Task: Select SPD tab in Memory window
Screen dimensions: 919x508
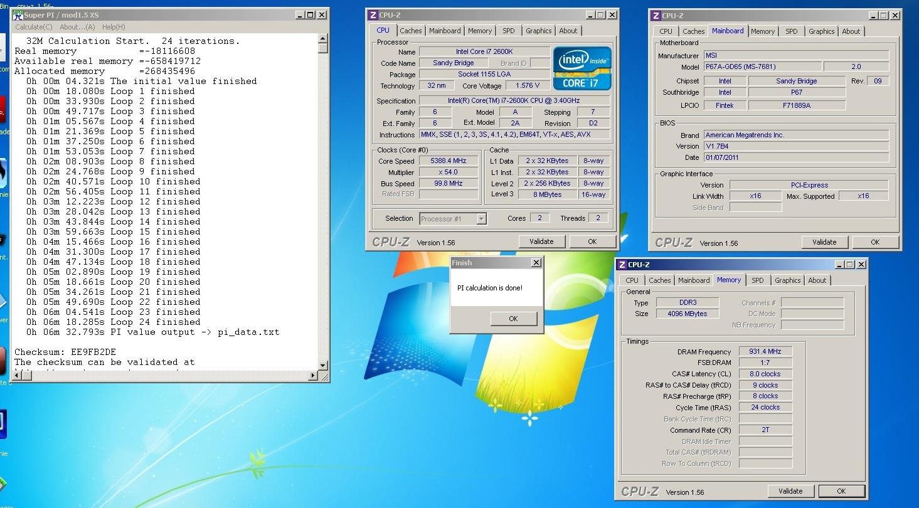Action: click(758, 280)
